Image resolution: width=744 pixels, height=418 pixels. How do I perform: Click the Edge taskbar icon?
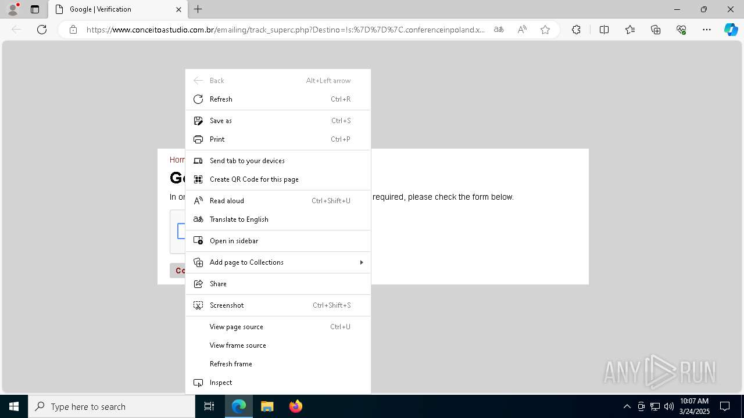pyautogui.click(x=239, y=406)
